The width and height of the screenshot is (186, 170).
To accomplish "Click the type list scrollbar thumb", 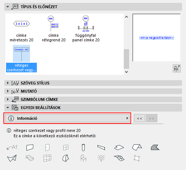I will click(x=127, y=59).
